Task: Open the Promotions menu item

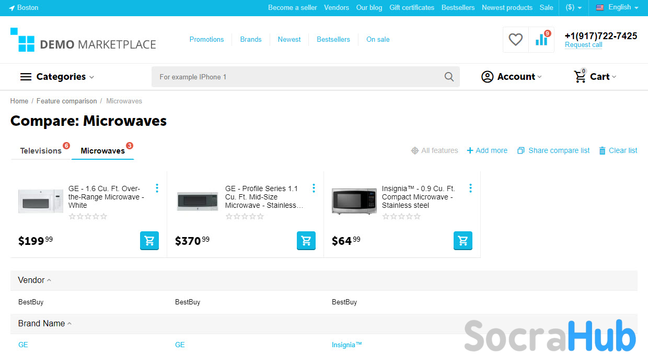Action: coord(206,40)
